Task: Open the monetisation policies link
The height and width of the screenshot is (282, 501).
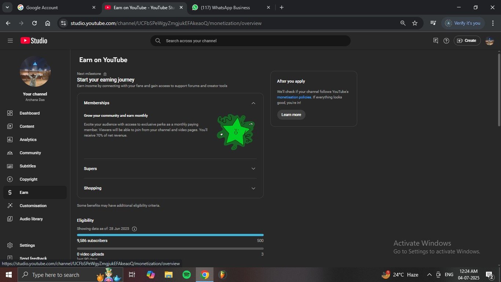Action: [294, 97]
